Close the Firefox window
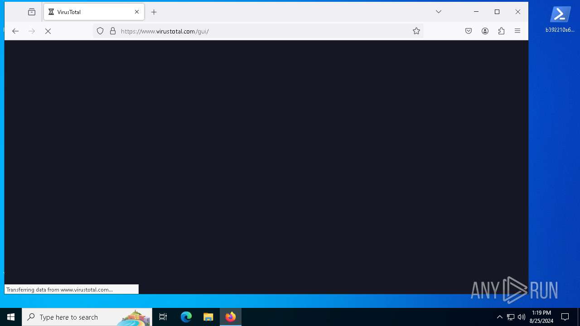The width and height of the screenshot is (580, 326). point(518,12)
